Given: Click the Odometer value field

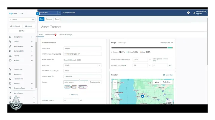Looking at the screenshot, I should 140,60.
